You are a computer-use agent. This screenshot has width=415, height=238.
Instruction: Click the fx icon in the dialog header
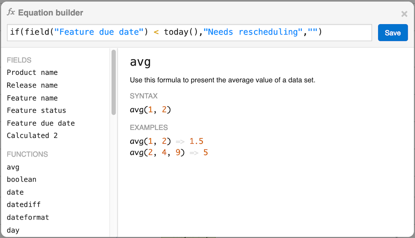point(11,13)
